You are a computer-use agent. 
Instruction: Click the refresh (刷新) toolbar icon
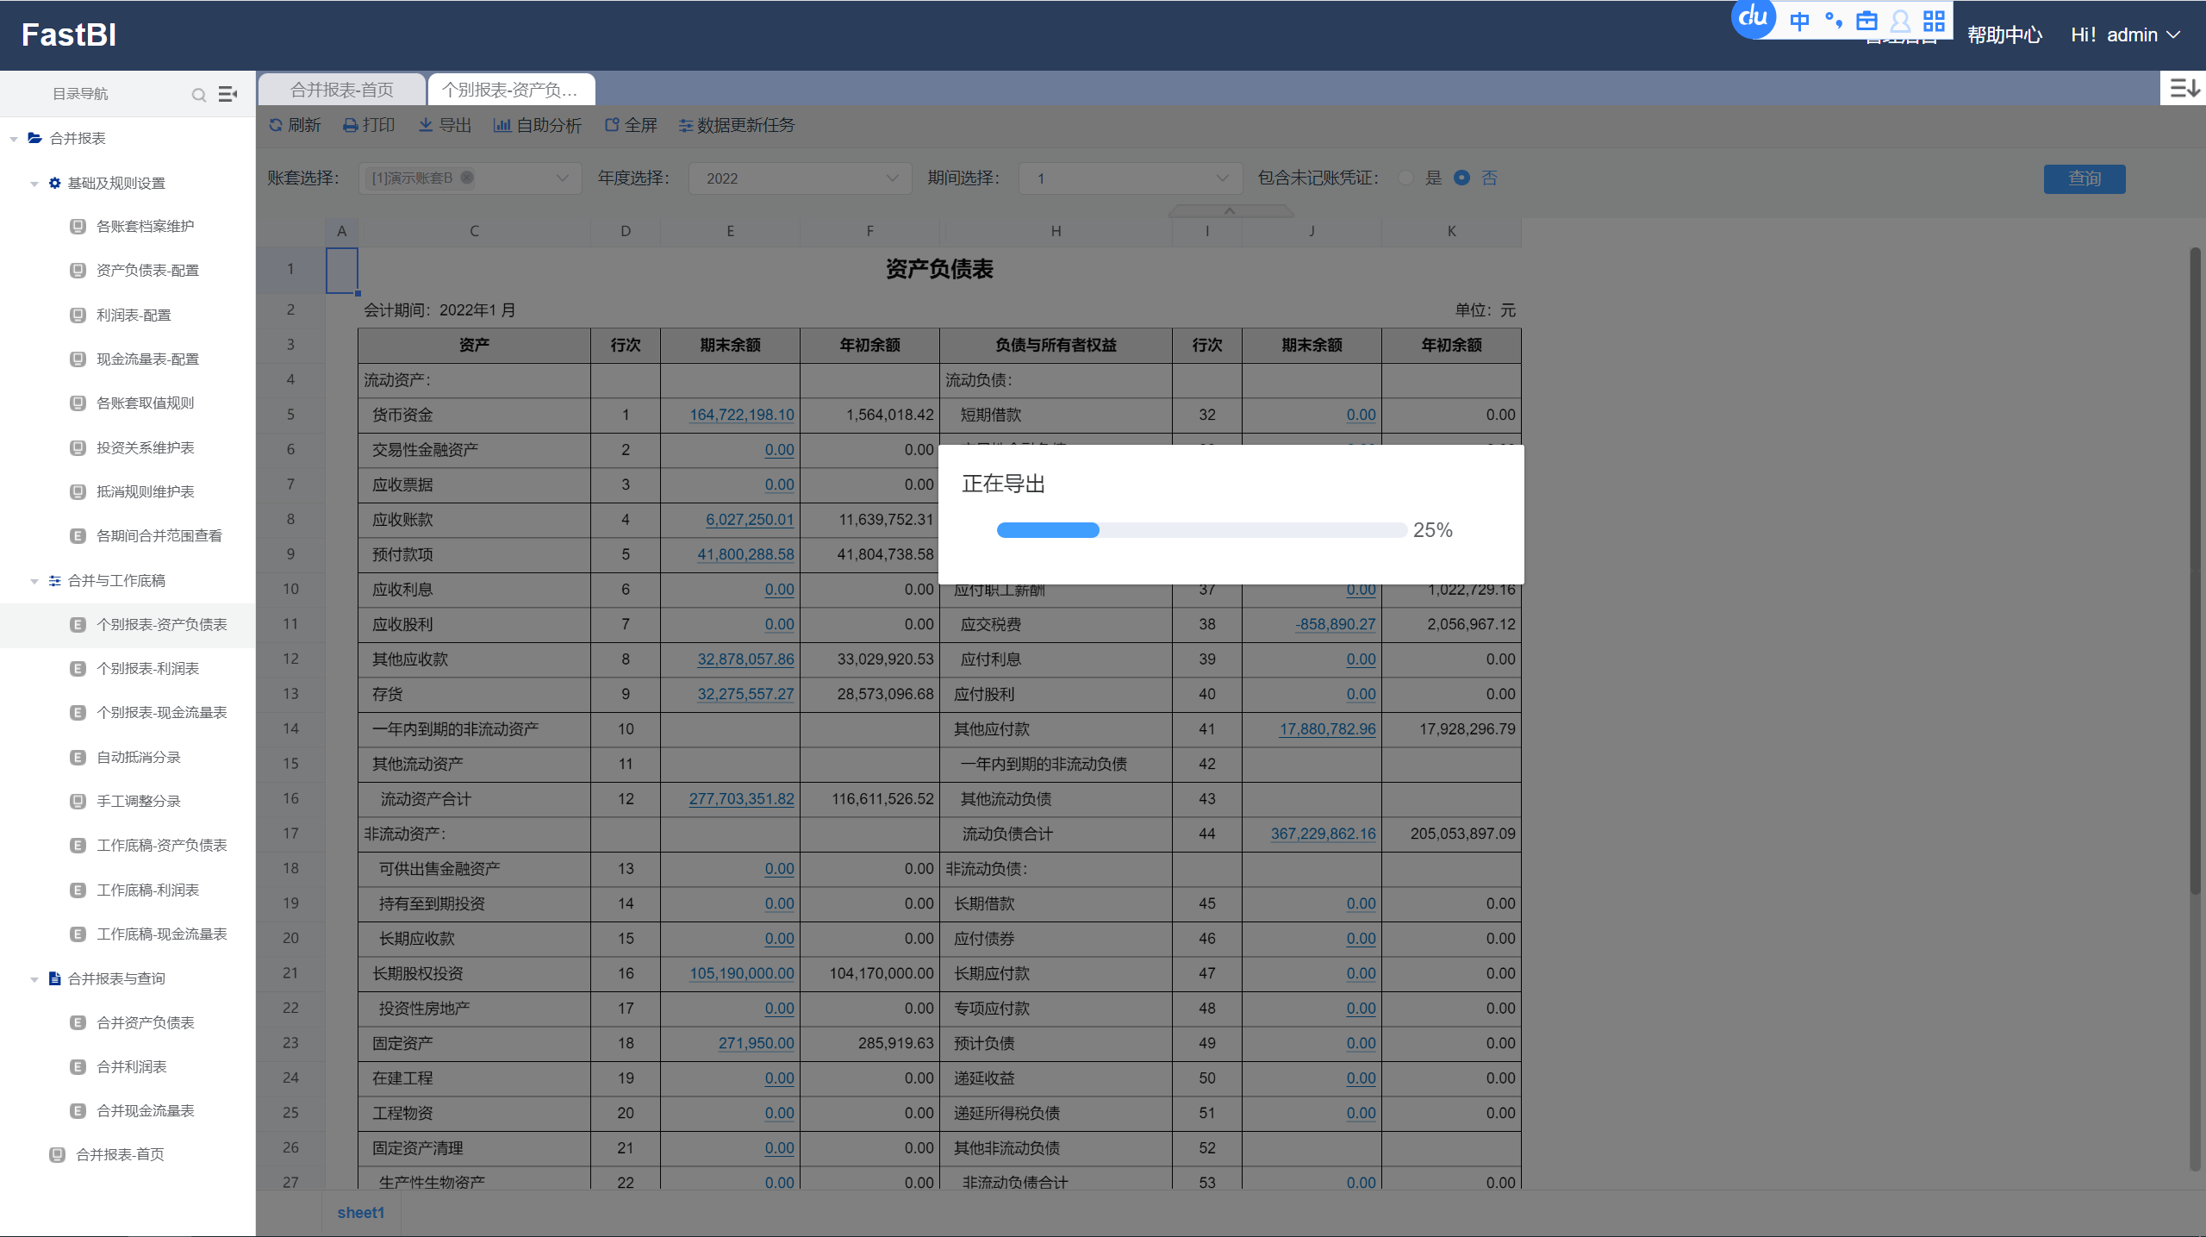(276, 125)
